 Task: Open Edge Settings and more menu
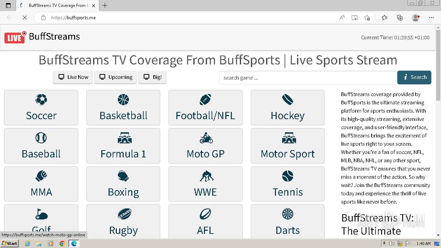coord(431,18)
